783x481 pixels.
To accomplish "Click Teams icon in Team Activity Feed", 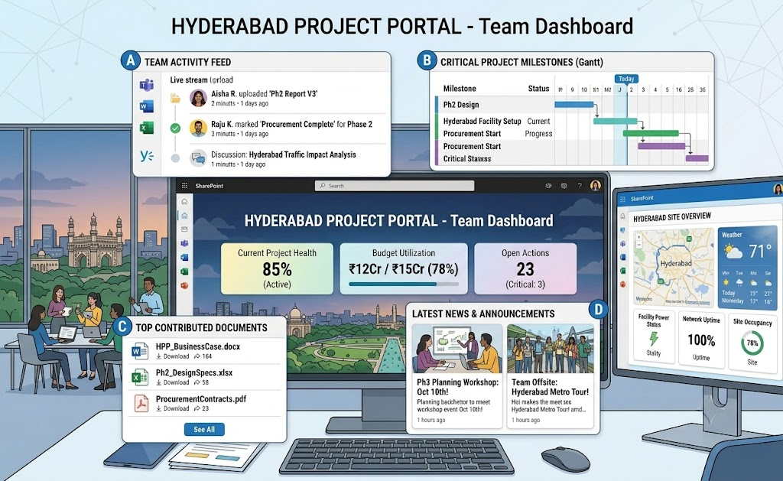I will (x=146, y=86).
